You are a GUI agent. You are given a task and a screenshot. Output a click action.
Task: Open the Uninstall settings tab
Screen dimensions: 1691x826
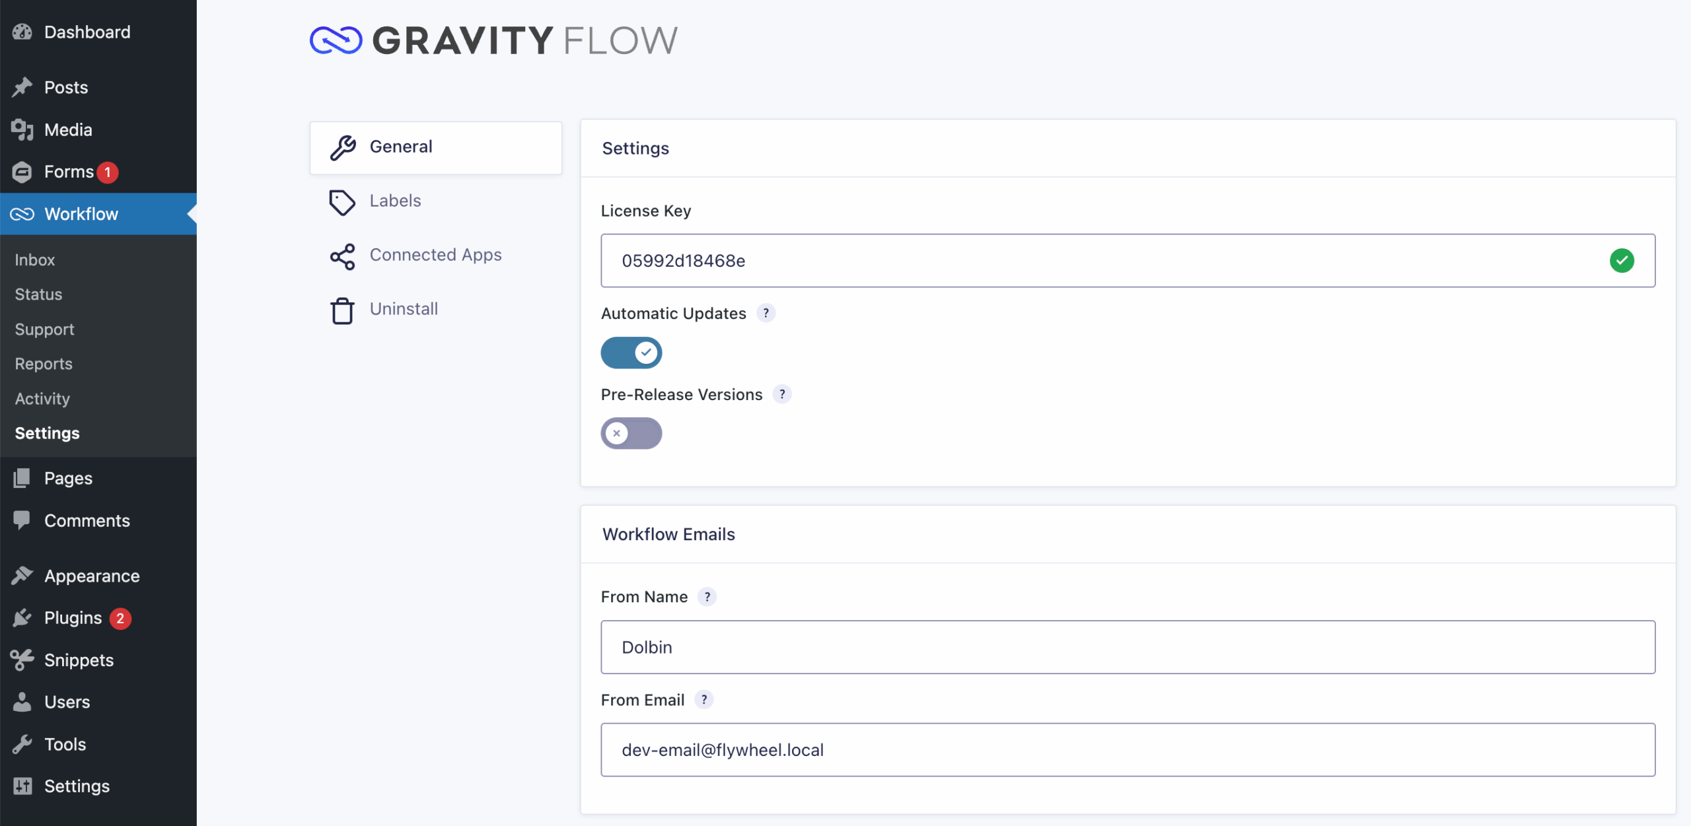pyautogui.click(x=404, y=309)
